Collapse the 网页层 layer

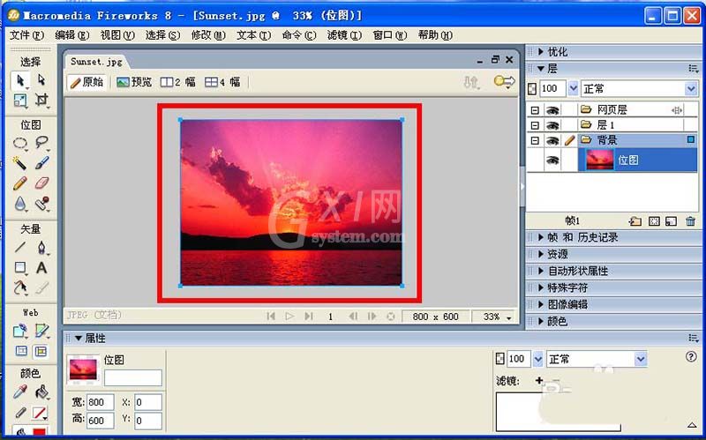(535, 110)
